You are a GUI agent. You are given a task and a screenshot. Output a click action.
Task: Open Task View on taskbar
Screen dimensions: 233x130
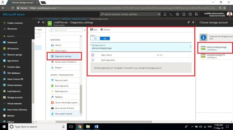pyautogui.click(x=71, y=127)
